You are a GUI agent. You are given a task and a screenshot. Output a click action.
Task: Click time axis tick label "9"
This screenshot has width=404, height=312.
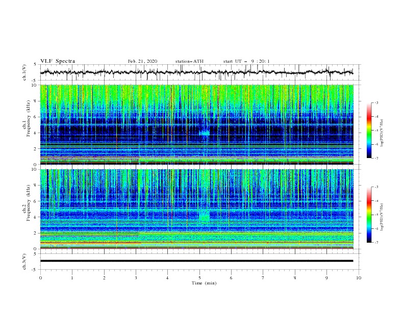(326, 278)
